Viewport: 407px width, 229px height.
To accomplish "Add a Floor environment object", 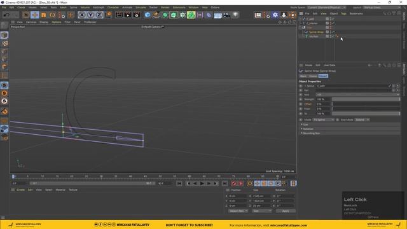I will [217, 15].
